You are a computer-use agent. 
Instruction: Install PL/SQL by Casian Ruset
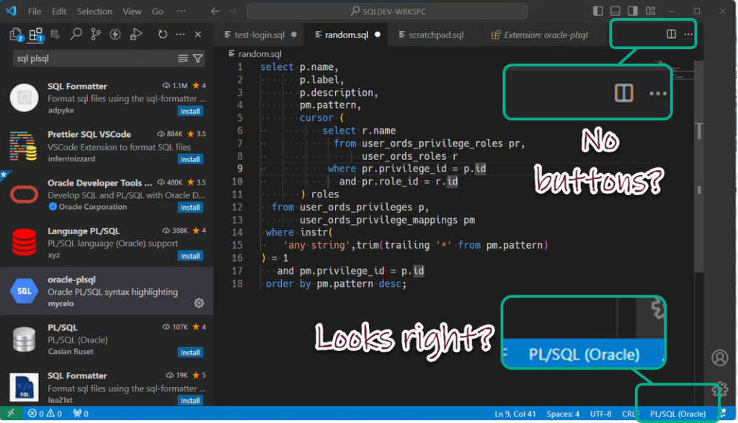point(190,352)
